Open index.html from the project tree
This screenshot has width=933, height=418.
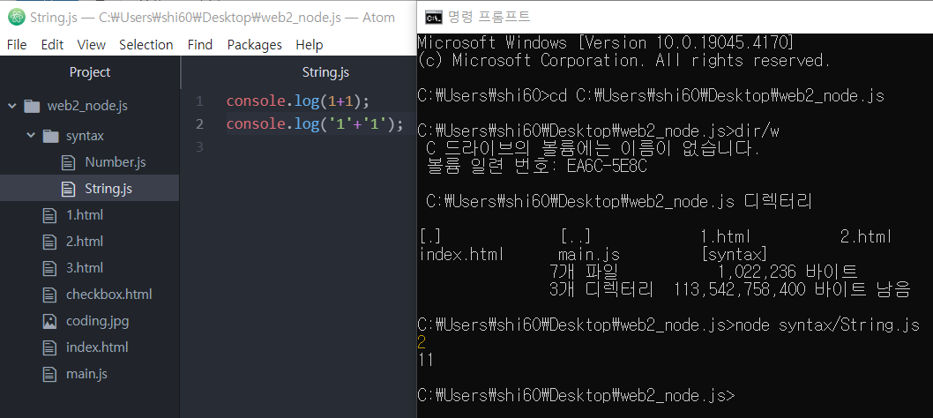tap(97, 347)
